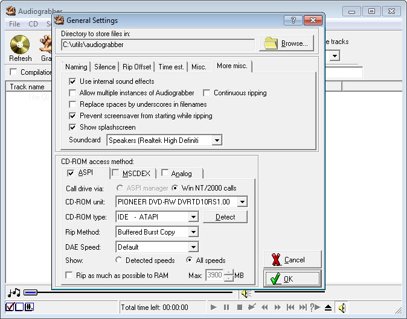This screenshot has width=407, height=319.
Task: Open the CD-ROM unit dropdown
Action: point(242,201)
